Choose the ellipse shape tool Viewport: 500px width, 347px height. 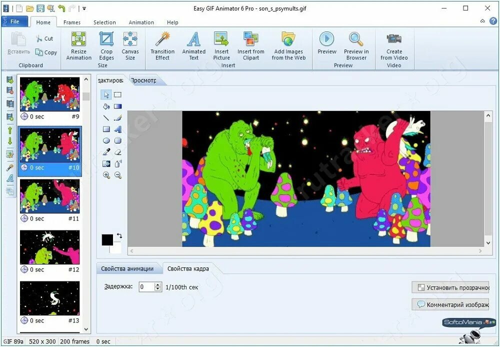[x=106, y=140]
